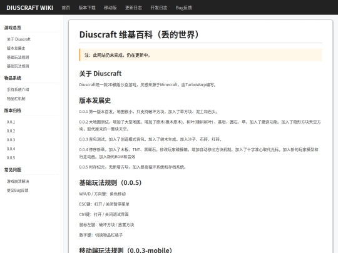Image resolution: width=338 pixels, height=253 pixels.
Task: Click the heading 基础玩法规则（0.0.5）
Action: click(x=110, y=182)
